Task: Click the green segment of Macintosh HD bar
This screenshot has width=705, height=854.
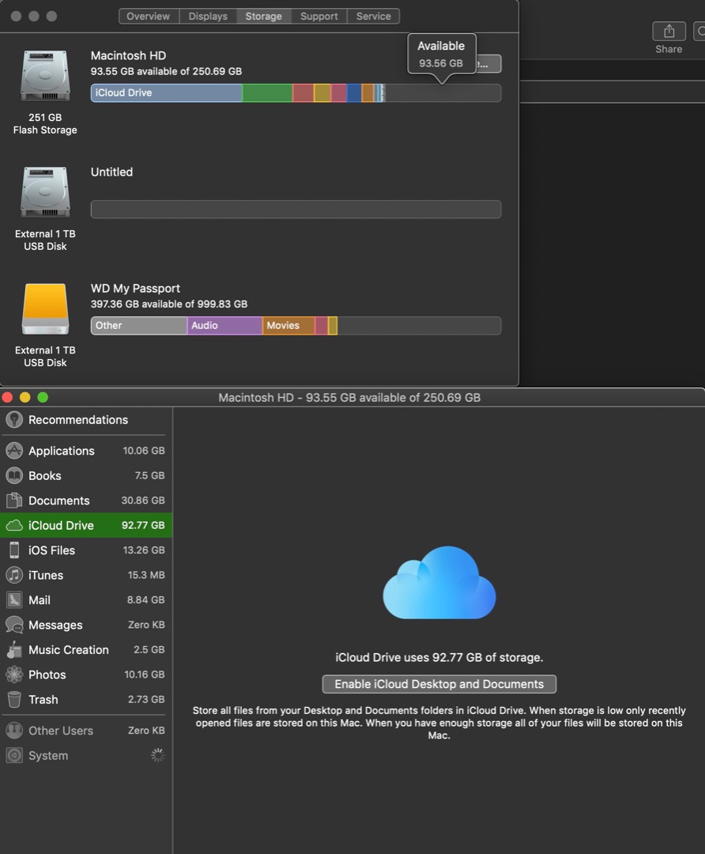Action: point(267,93)
